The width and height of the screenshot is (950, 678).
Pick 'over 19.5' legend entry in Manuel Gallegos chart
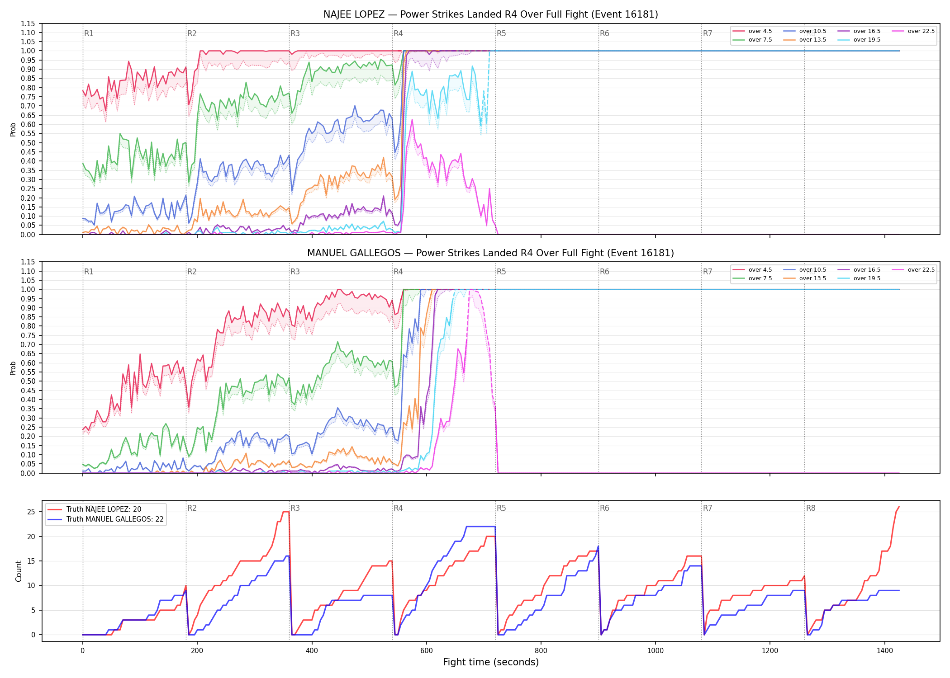[859, 278]
